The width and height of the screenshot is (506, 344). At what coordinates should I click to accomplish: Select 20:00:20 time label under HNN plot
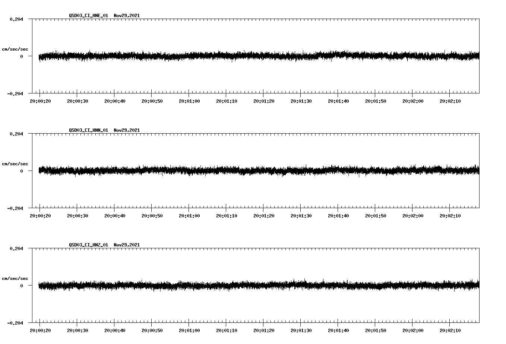40,216
